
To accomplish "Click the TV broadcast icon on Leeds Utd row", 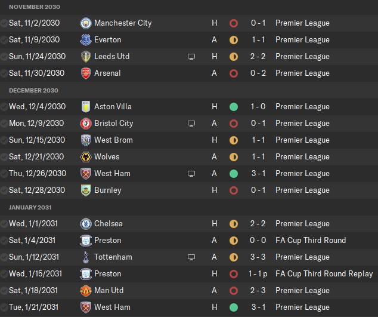I will click(191, 57).
